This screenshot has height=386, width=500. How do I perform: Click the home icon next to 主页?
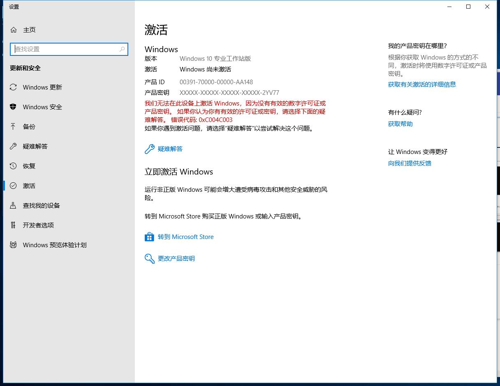click(14, 30)
